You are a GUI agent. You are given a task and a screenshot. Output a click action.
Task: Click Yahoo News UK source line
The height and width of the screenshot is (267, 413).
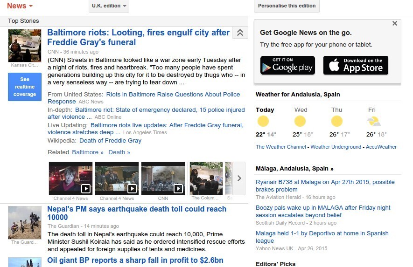[x=292, y=248]
